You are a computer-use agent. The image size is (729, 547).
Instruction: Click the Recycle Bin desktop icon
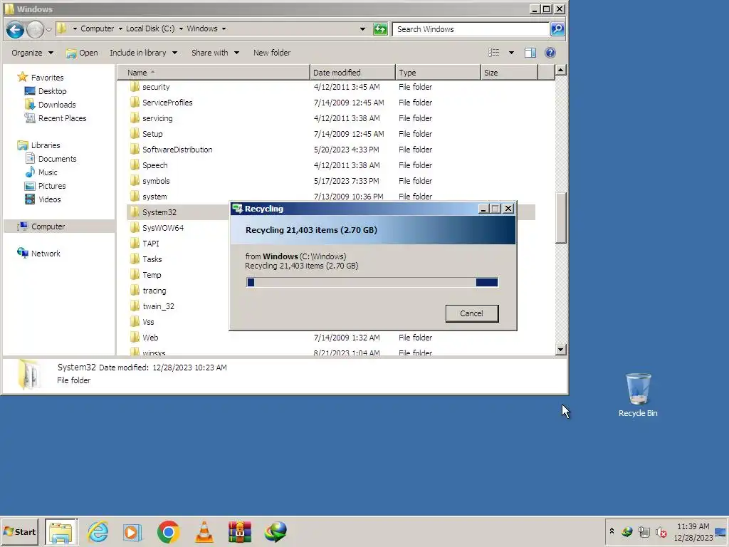pyautogui.click(x=638, y=395)
